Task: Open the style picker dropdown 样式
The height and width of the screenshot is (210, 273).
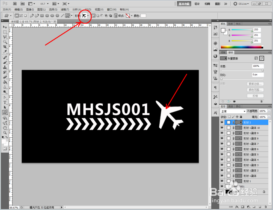Action: (132, 16)
